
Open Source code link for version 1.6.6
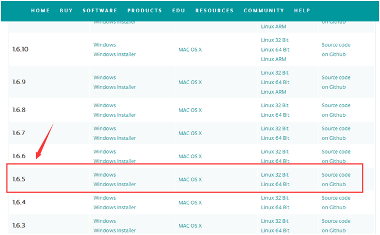(336, 151)
